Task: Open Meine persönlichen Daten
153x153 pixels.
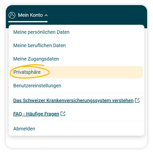Action: click(x=41, y=32)
